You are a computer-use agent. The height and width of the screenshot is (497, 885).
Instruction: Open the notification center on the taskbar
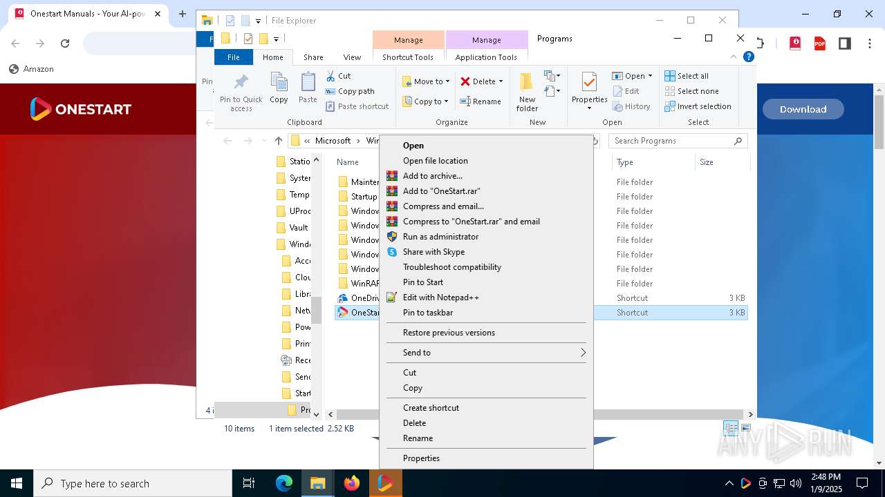click(862, 483)
